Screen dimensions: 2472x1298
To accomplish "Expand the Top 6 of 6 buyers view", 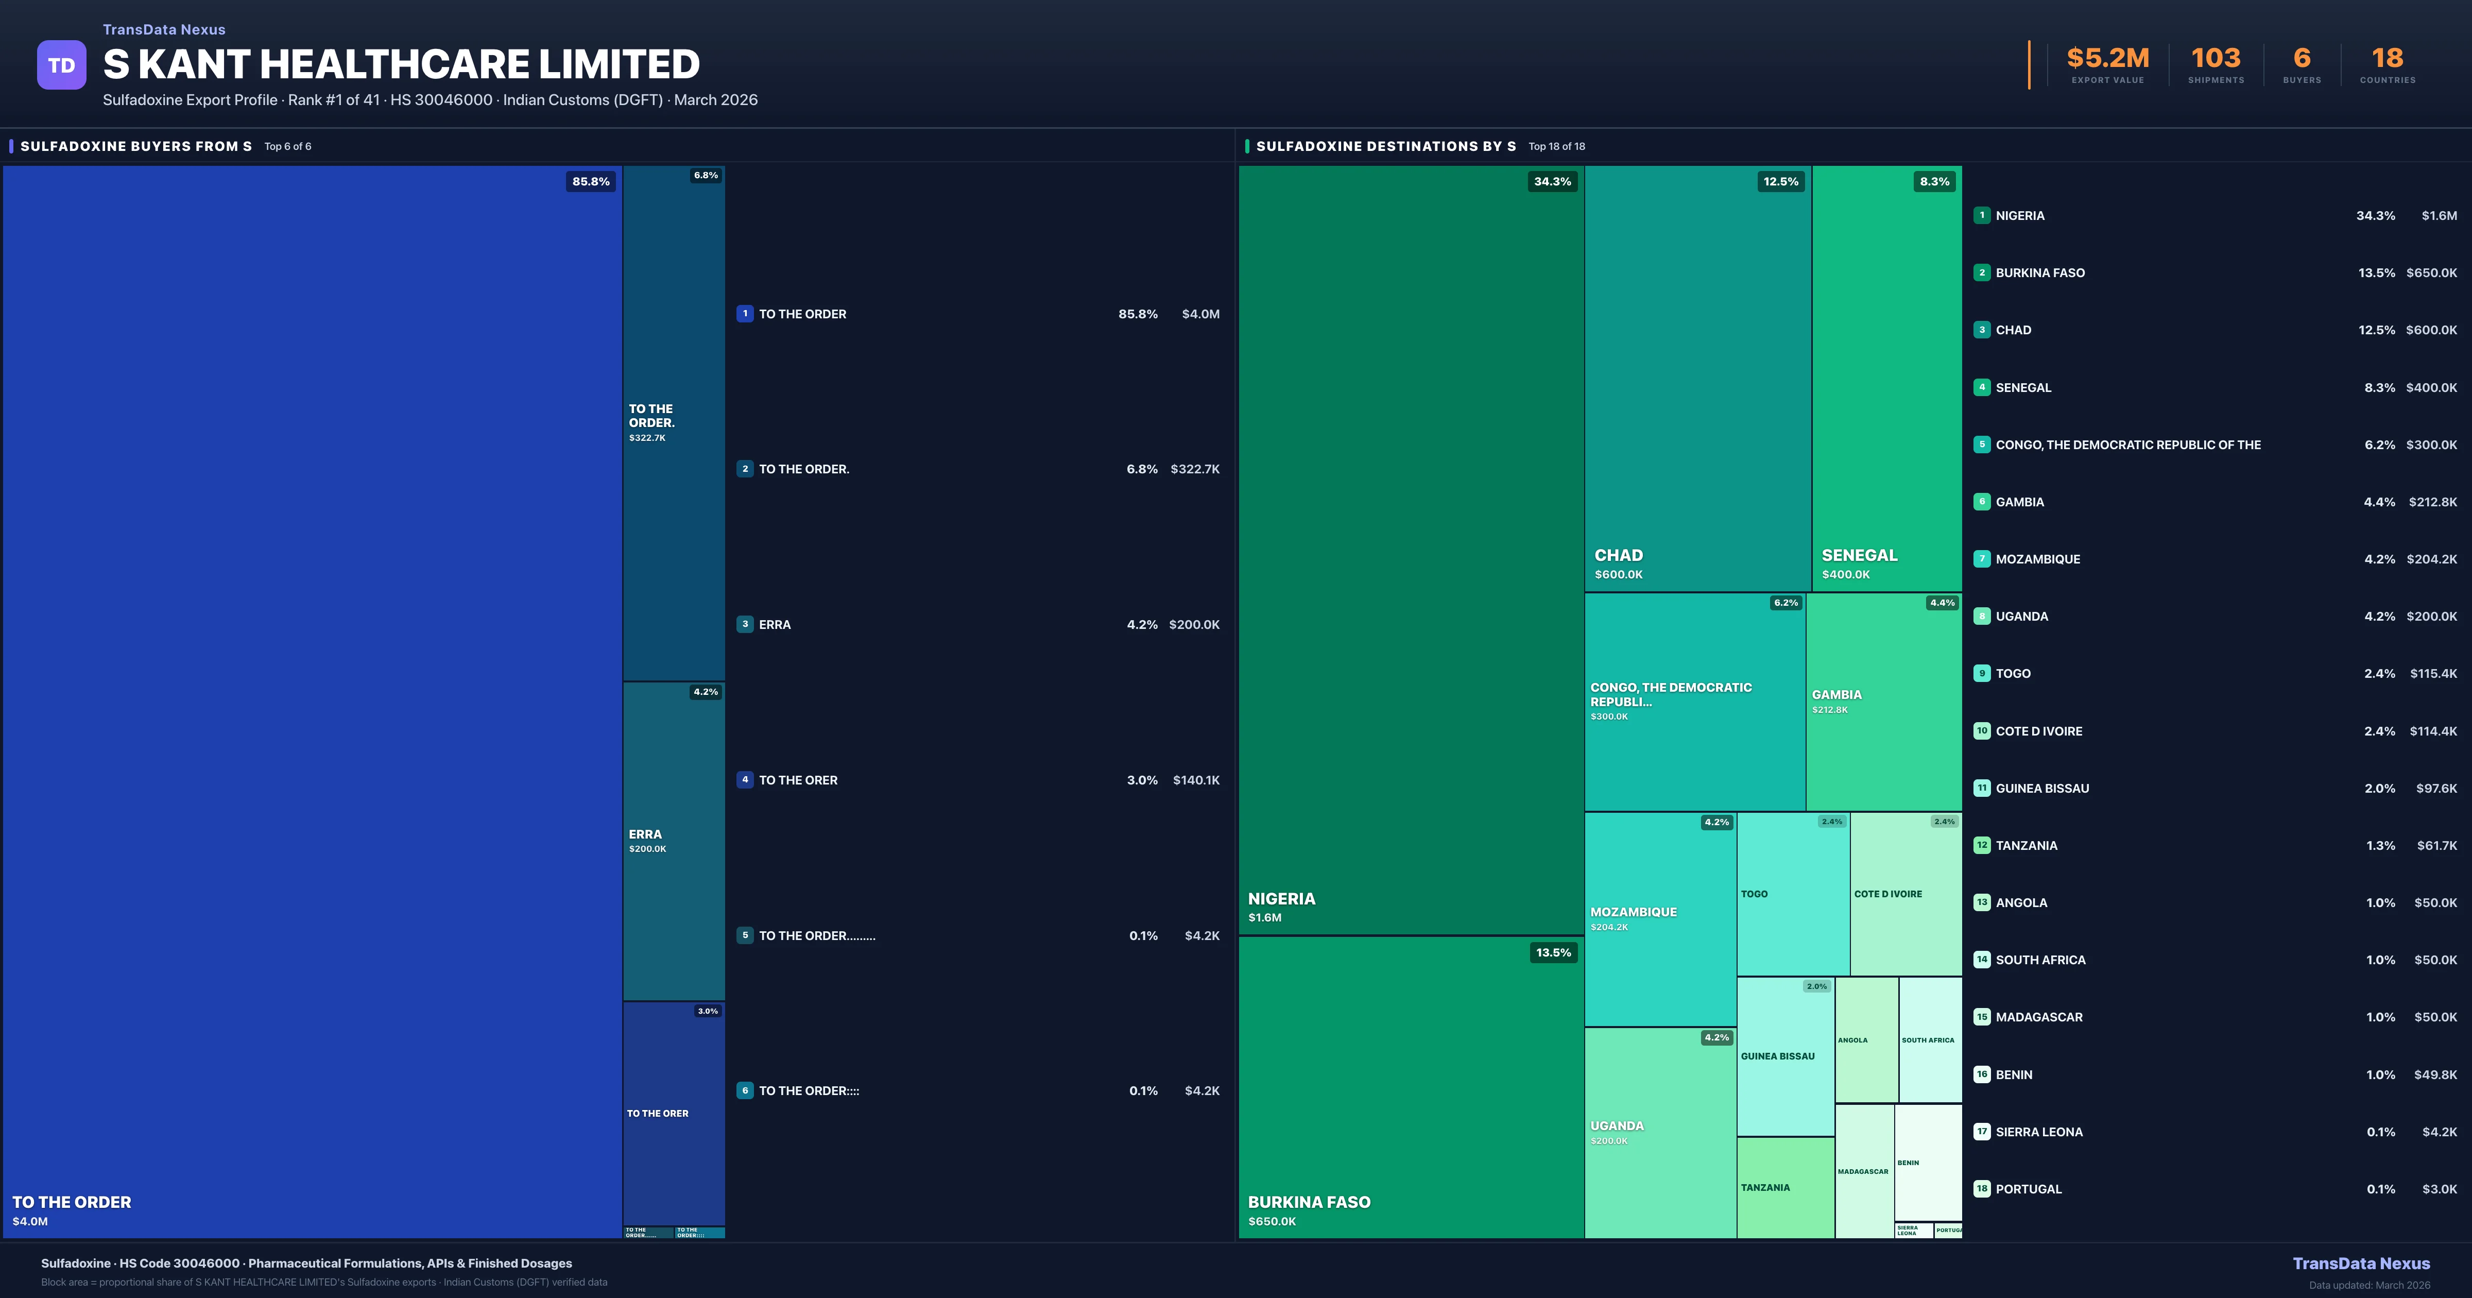I will point(288,146).
